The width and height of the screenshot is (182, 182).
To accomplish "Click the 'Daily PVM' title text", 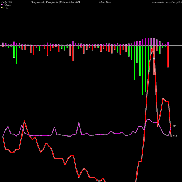I will coord(7,2).
